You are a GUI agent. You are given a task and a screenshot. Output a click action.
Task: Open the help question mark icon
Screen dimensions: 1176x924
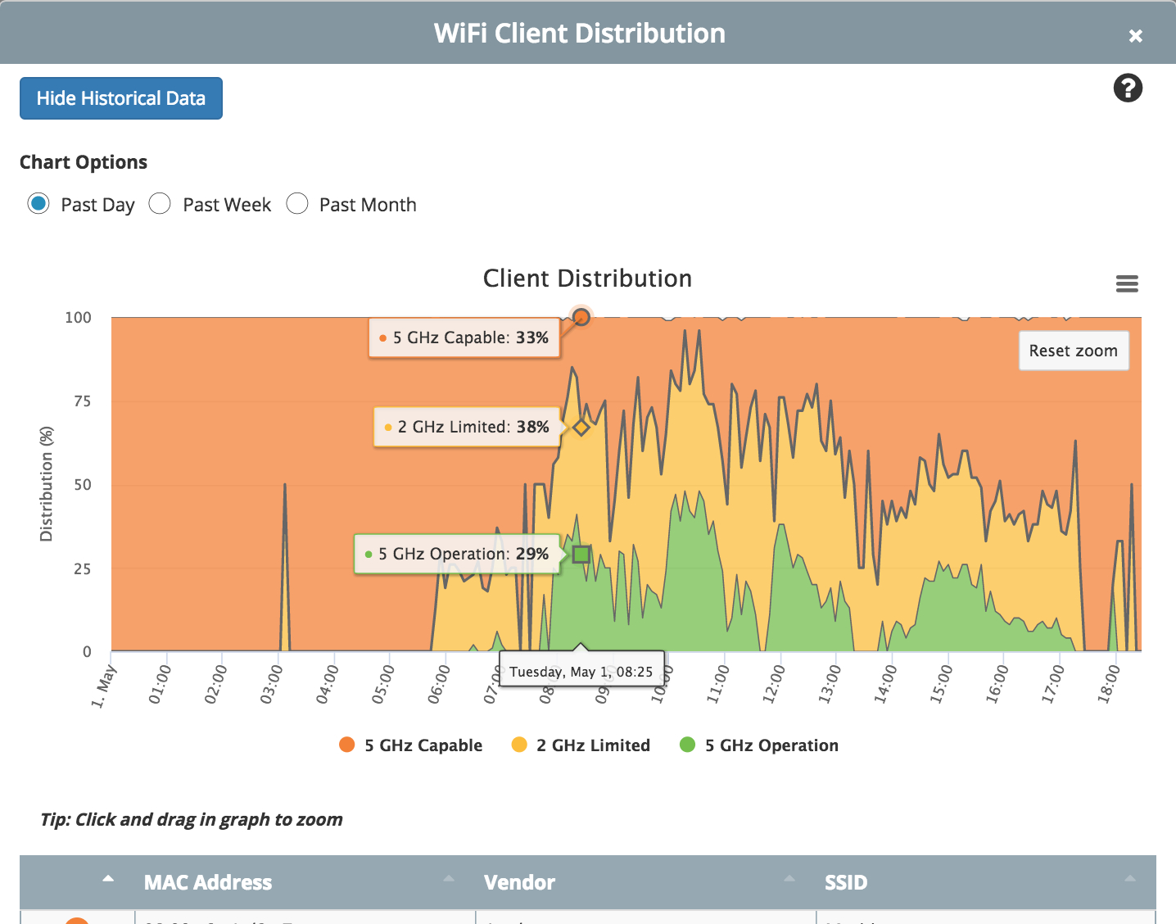point(1128,88)
